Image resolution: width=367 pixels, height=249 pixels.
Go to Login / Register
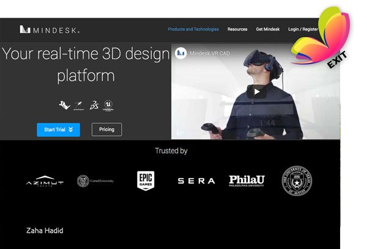[x=303, y=29]
